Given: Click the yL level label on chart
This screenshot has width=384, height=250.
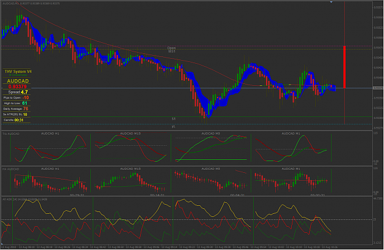Looking at the screenshot, I should (x=173, y=126).
